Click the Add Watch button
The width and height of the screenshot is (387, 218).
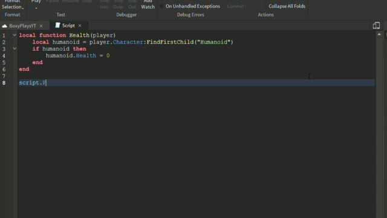click(x=148, y=4)
